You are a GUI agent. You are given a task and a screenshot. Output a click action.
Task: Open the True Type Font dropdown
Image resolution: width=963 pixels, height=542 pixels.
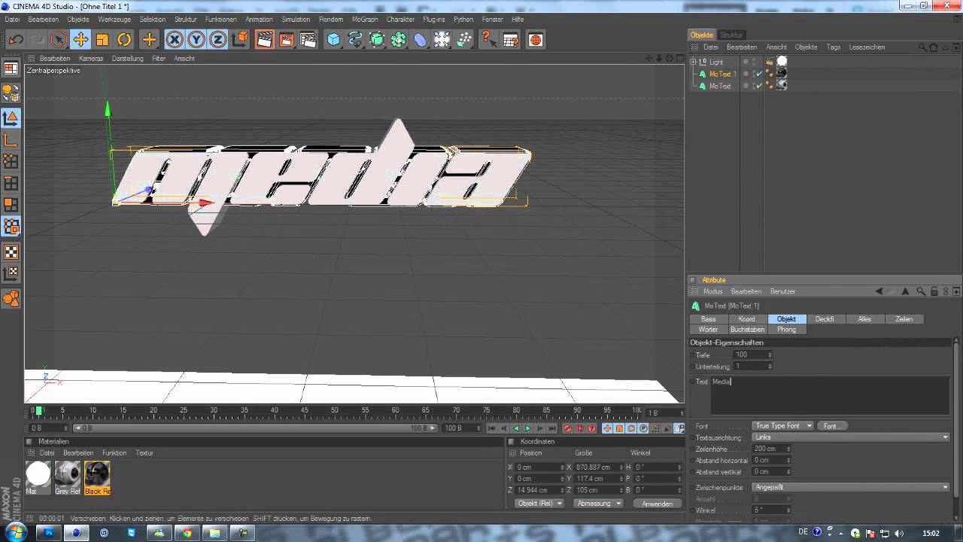(x=783, y=426)
